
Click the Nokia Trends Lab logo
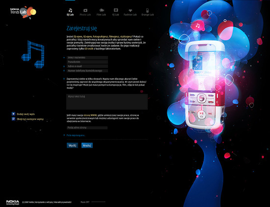coord(23,12)
